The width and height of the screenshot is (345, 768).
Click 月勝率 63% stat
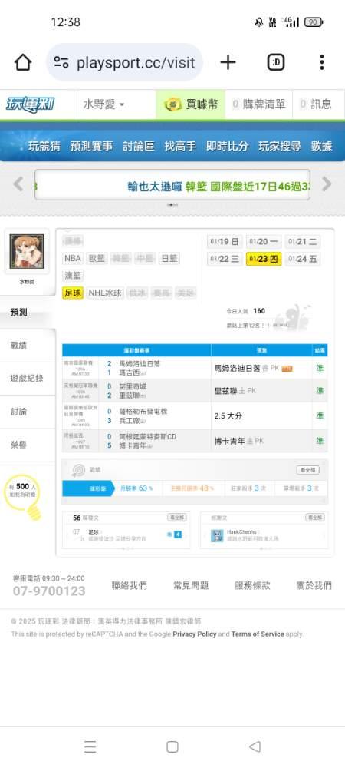[136, 488]
